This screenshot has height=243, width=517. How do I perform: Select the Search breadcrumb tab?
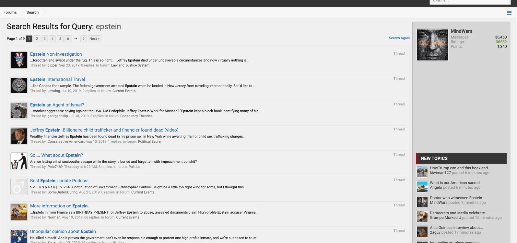tap(32, 12)
